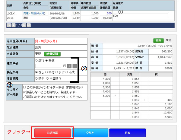Click the 戻る back button

click(x=127, y=133)
